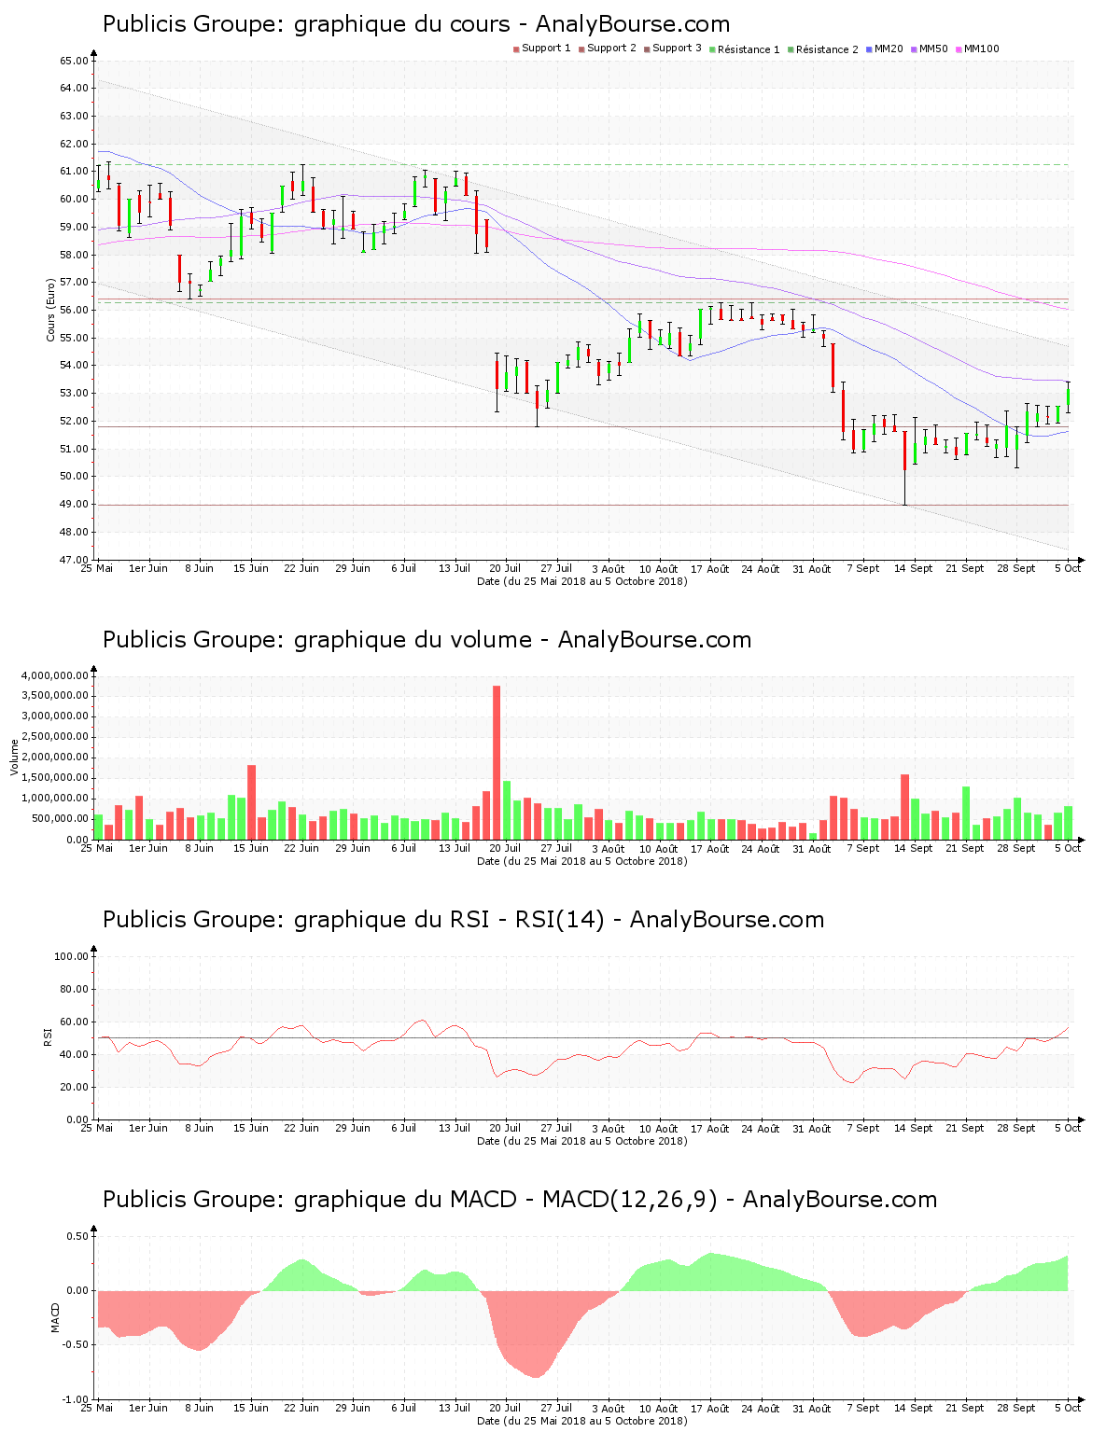Click the Support 2 legend entry
Image resolution: width=1120 pixels, height=1446 pixels.
click(x=608, y=49)
